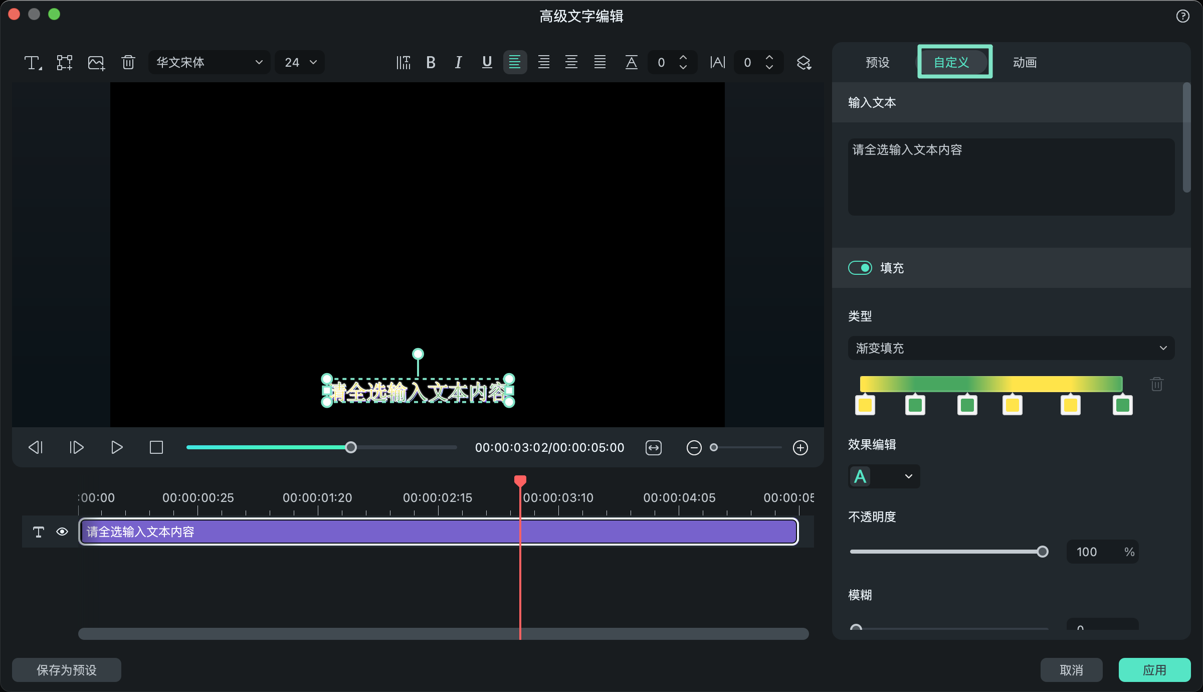Open the 华文宋体 font dropdown
Image resolution: width=1203 pixels, height=692 pixels.
coord(209,63)
